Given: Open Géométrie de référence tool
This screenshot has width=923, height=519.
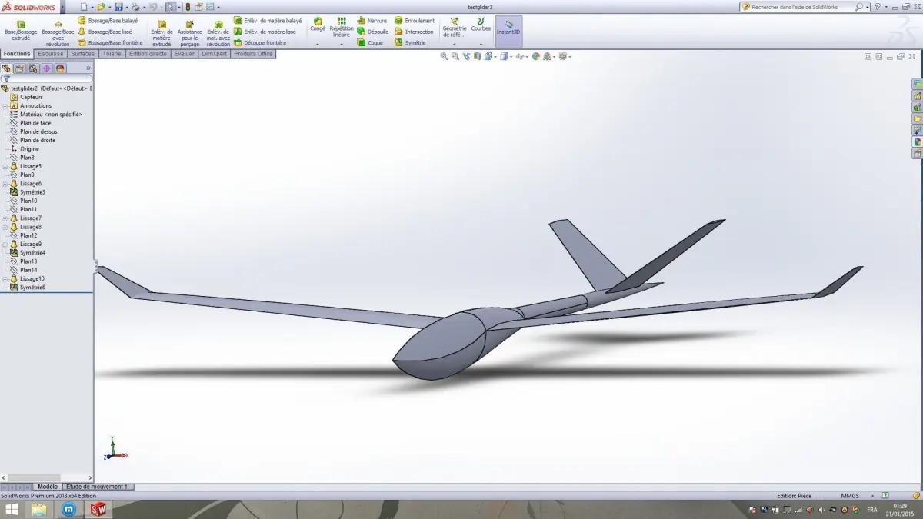Looking at the screenshot, I should [x=455, y=28].
